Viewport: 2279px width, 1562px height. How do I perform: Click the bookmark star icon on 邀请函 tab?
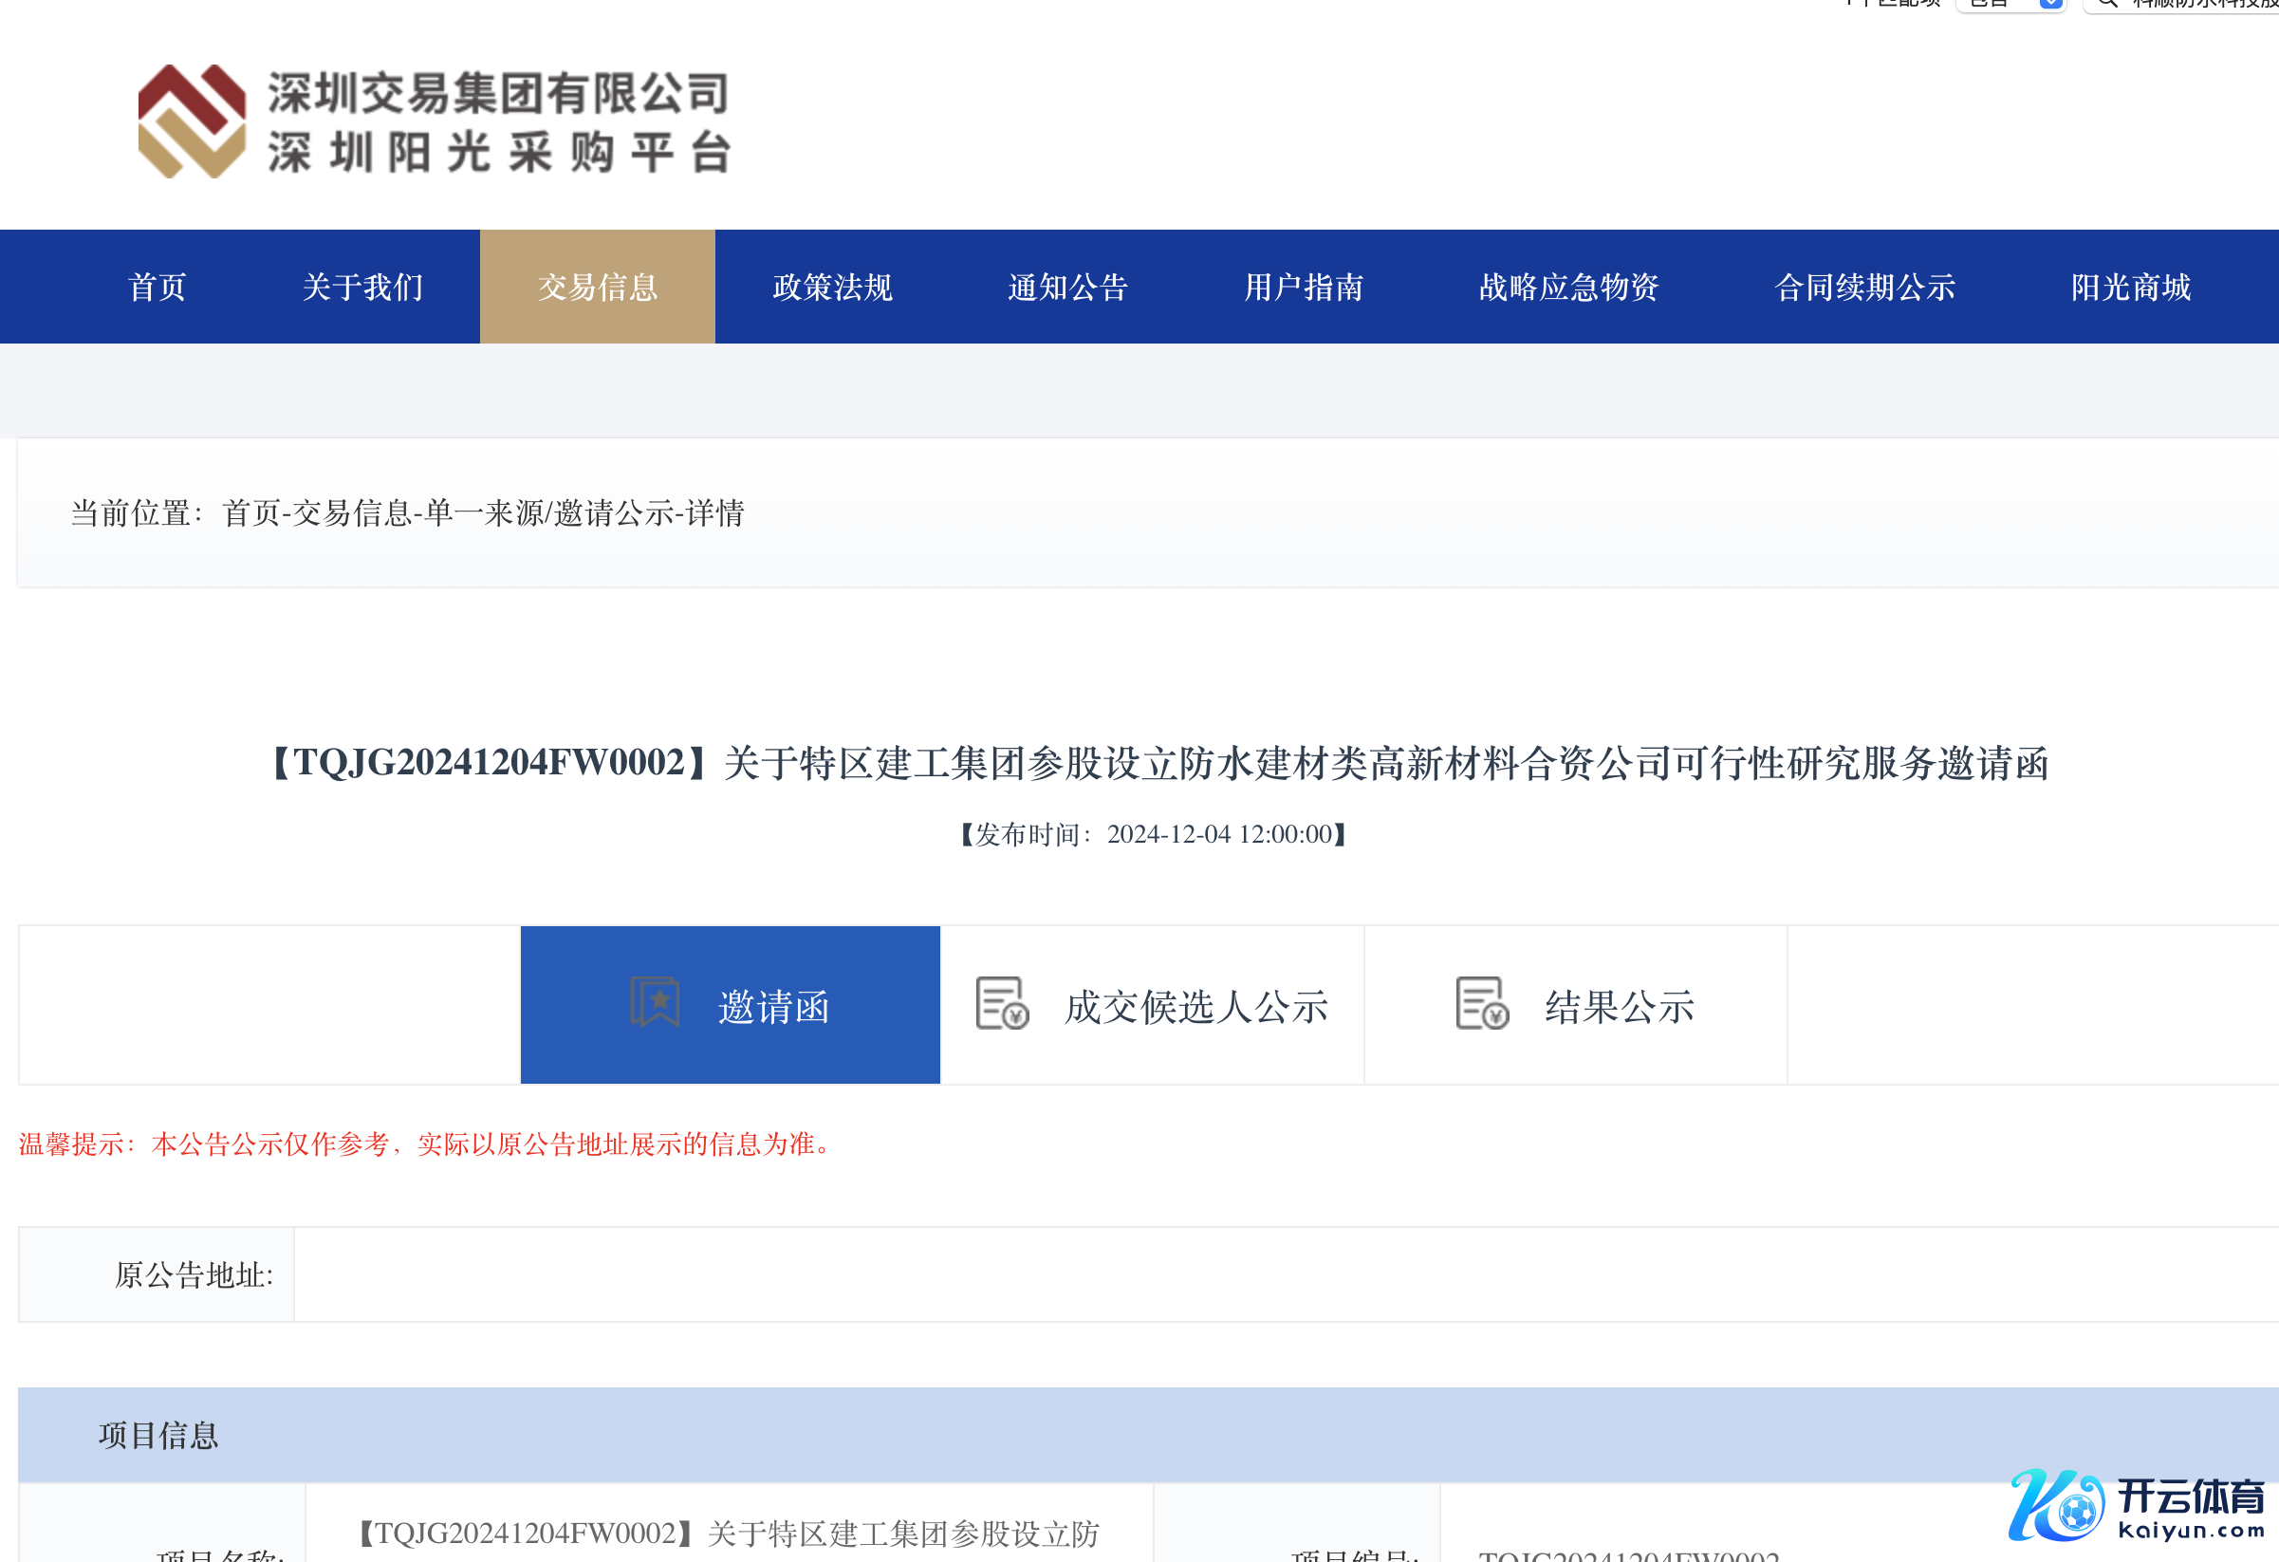tap(654, 1002)
